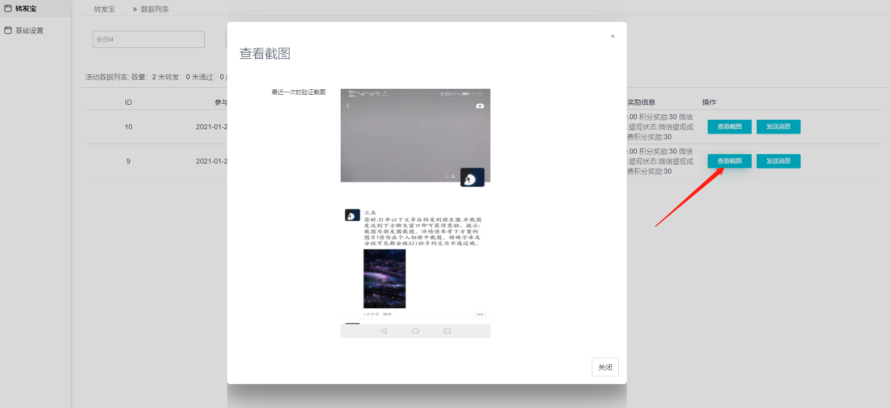890x408 pixels.
Task: Select the ID cell showing 9
Action: point(128,161)
